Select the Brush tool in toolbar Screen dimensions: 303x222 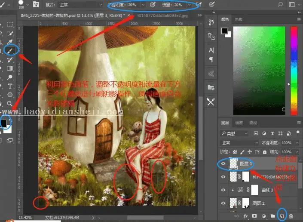[10, 51]
